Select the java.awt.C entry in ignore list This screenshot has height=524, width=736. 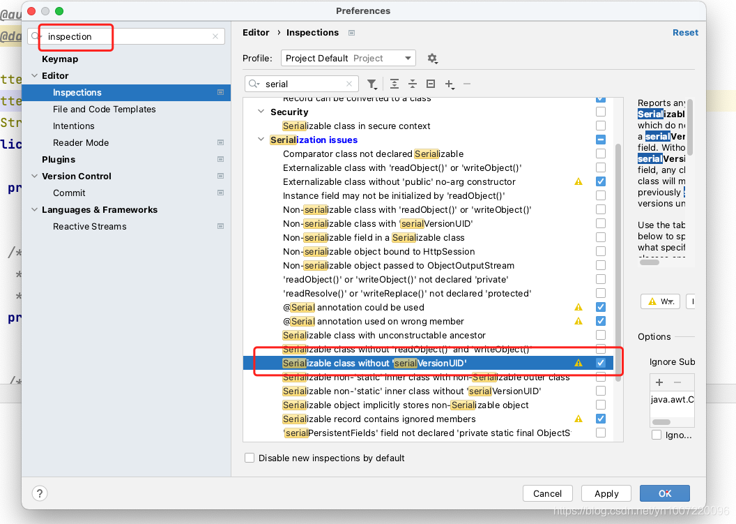tap(672, 400)
